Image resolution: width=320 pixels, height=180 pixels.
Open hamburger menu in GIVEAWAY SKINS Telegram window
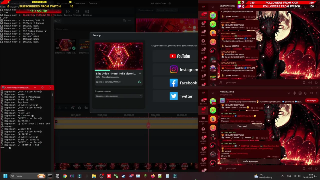click(203, 7)
